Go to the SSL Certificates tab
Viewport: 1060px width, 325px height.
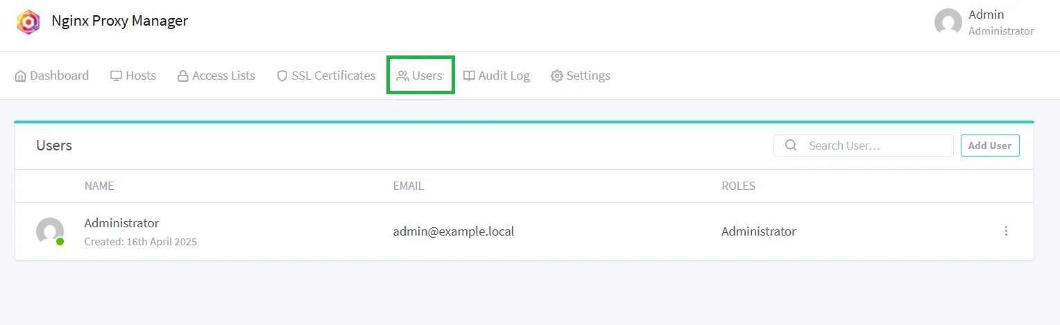pyautogui.click(x=326, y=76)
